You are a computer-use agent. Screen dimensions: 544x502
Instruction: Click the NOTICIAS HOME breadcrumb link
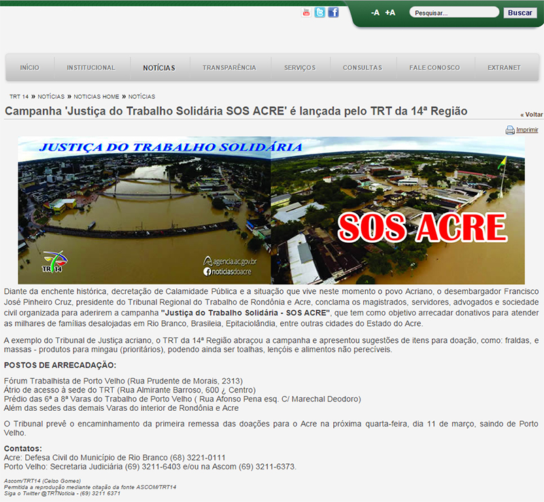pos(97,97)
